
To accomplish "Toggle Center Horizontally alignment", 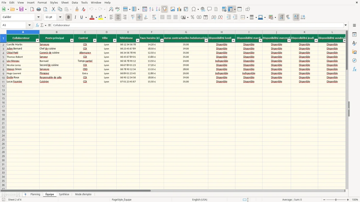I will click(x=118, y=17).
